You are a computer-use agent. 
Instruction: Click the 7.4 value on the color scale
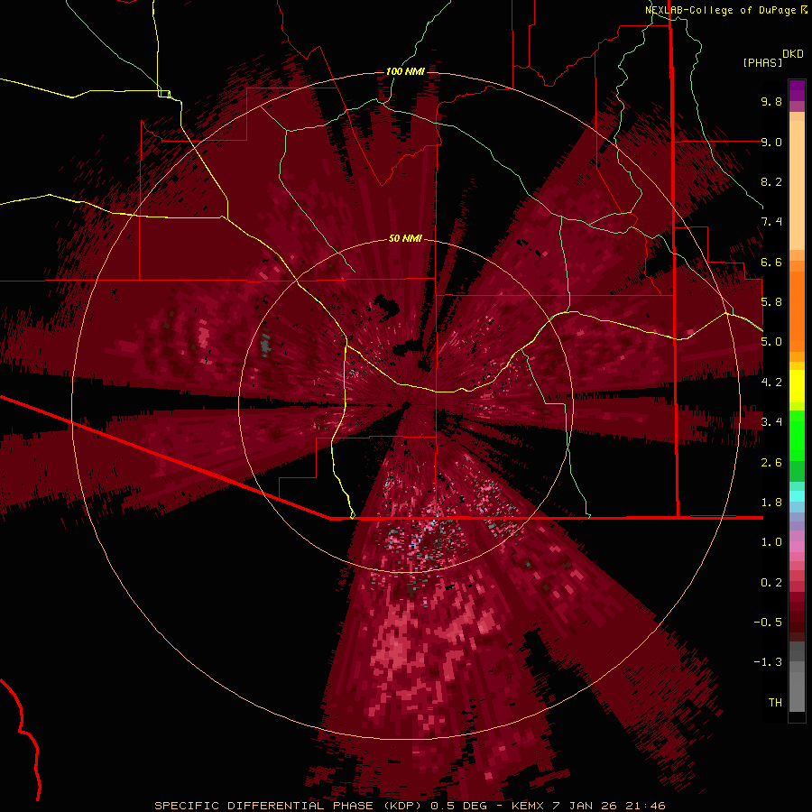pyautogui.click(x=771, y=222)
